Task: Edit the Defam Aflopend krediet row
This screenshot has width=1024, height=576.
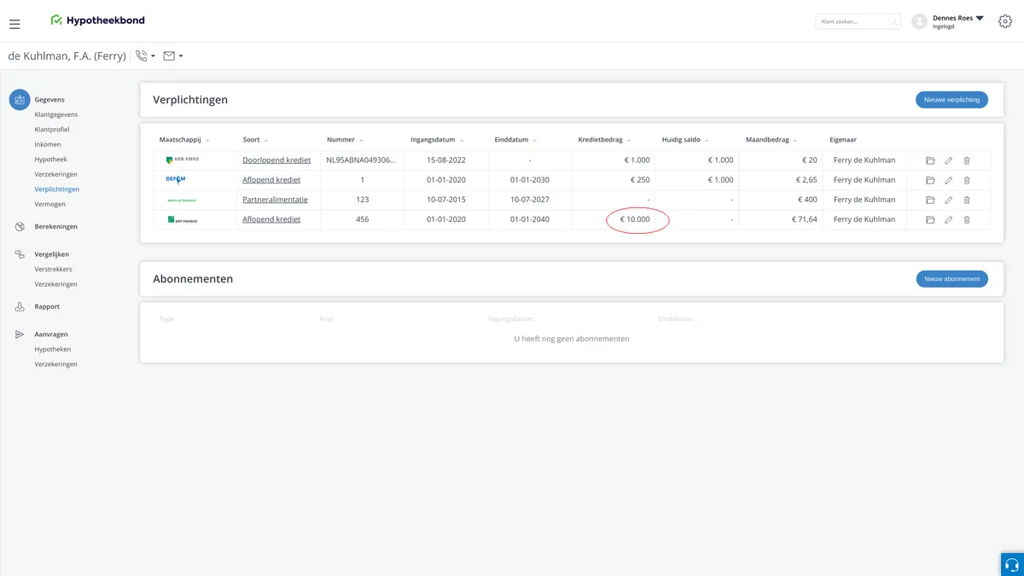Action: [x=949, y=180]
